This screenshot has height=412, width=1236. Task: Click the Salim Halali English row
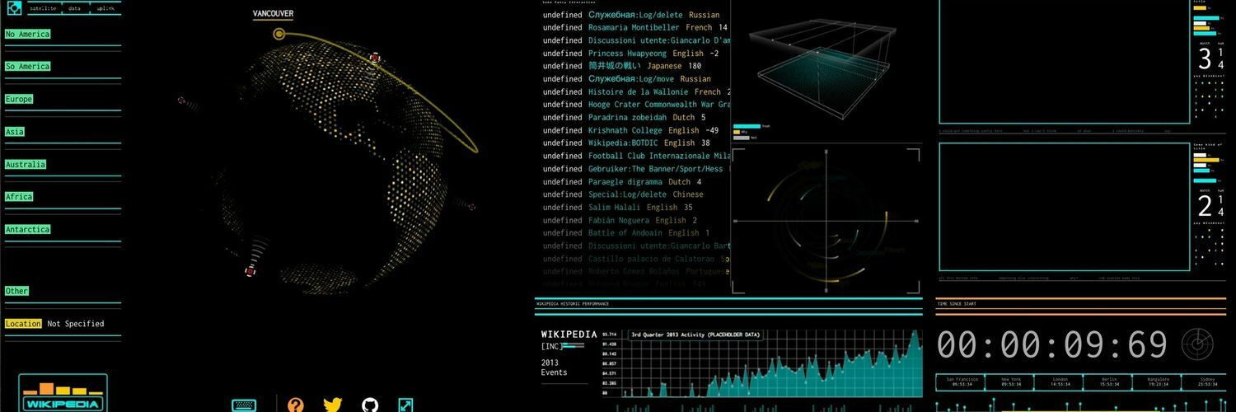[x=618, y=207]
